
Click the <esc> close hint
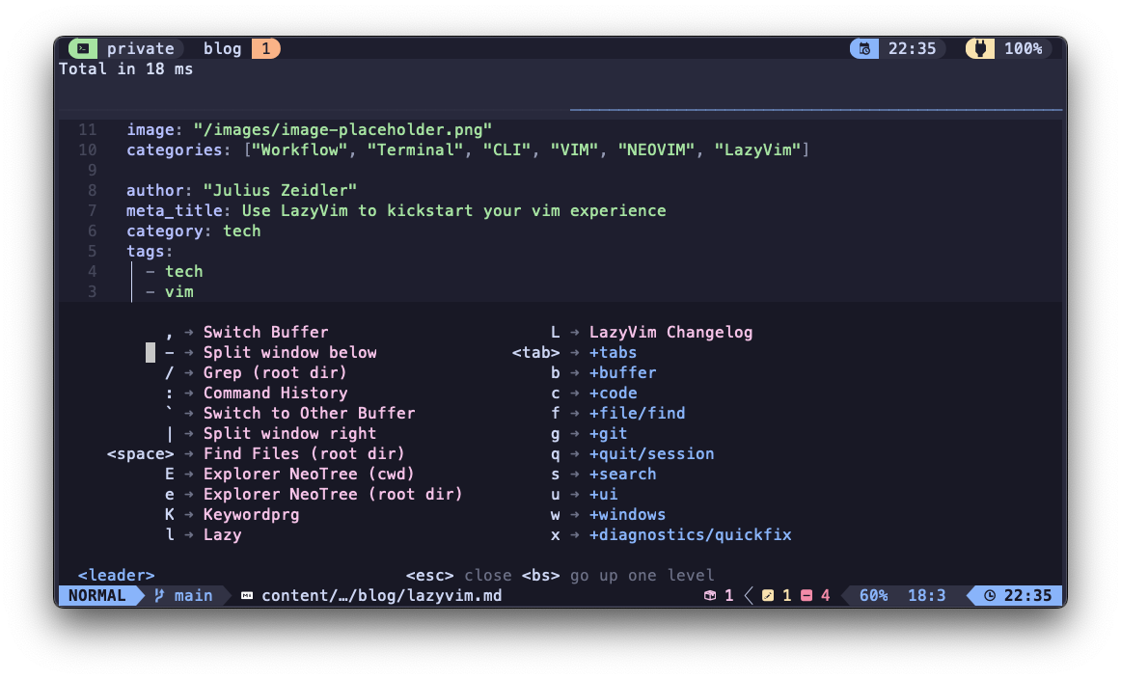click(459, 576)
